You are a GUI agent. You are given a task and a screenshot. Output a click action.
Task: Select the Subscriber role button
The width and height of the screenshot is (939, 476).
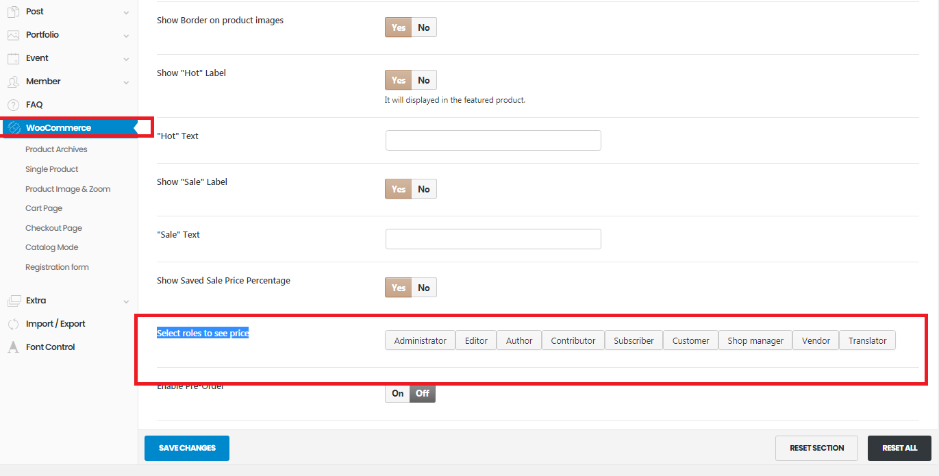[634, 340]
